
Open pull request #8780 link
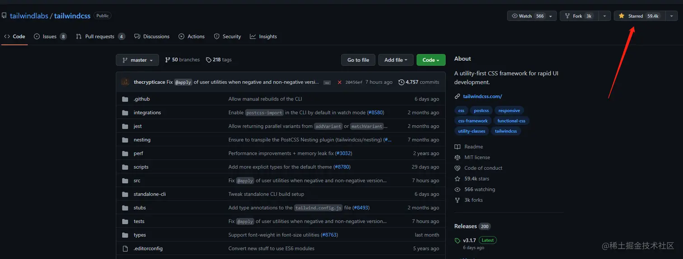coord(342,167)
